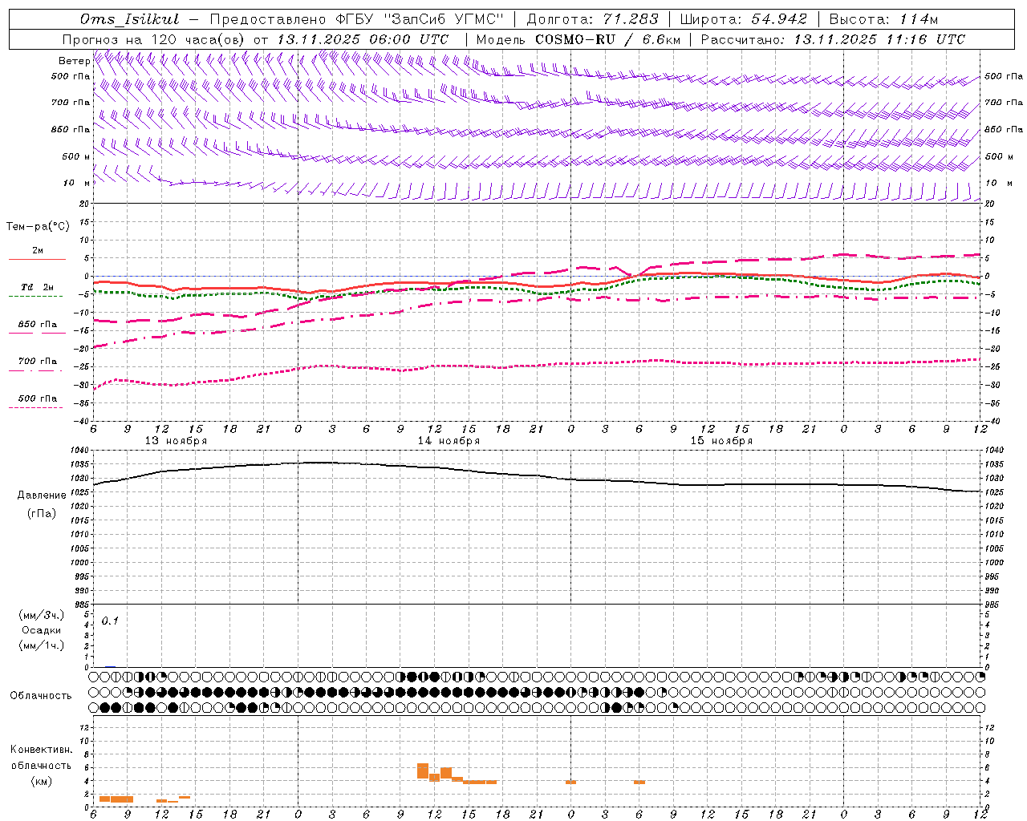This screenshot has height=821, width=1027.
Task: Click the '2м' solid line legend entry
Action: point(38,250)
